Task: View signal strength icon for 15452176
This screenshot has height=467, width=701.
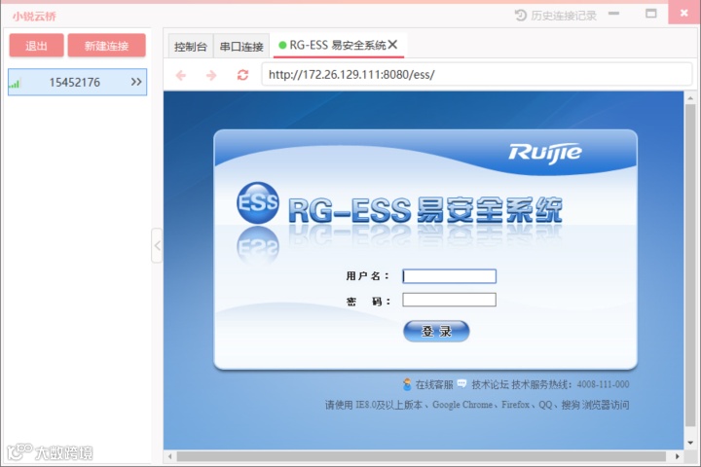Action: pos(15,84)
